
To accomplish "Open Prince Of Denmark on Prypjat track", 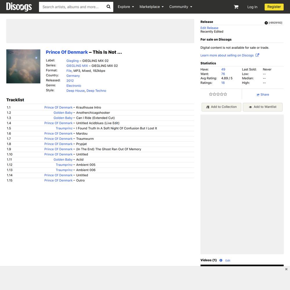I will coord(59,144).
